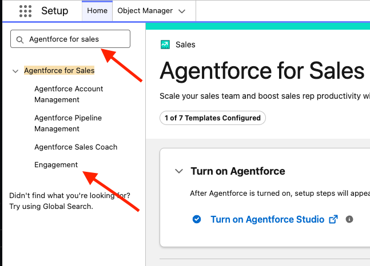Open Agentforce Sales Coach

tap(75, 147)
